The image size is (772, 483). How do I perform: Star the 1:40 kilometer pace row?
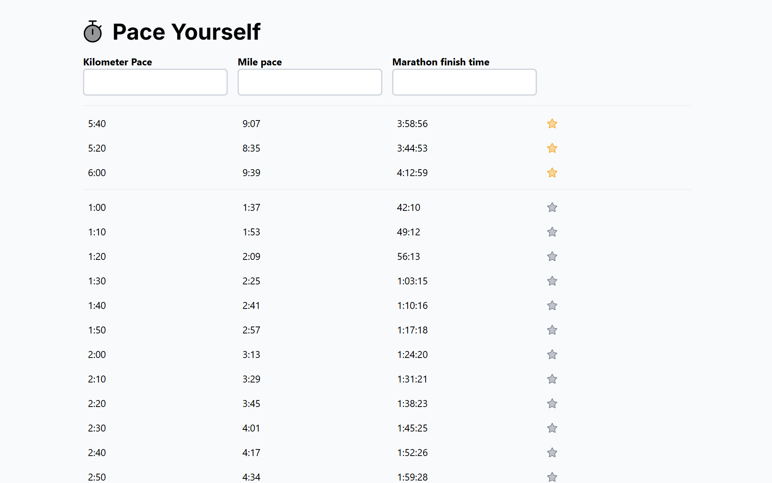point(552,306)
